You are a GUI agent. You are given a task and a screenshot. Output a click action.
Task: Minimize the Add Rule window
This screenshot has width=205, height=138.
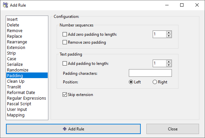[167, 5]
